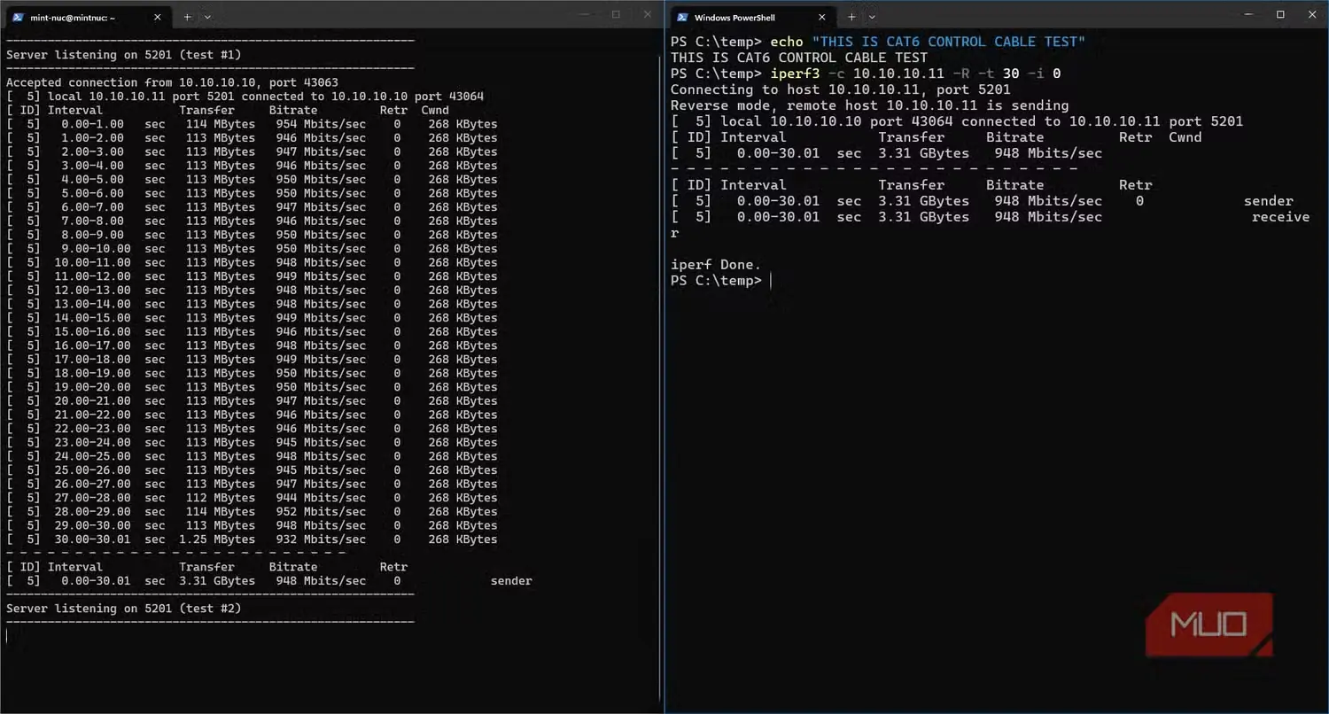Click the "Cwnd" header in the PowerShell window

pos(1185,137)
